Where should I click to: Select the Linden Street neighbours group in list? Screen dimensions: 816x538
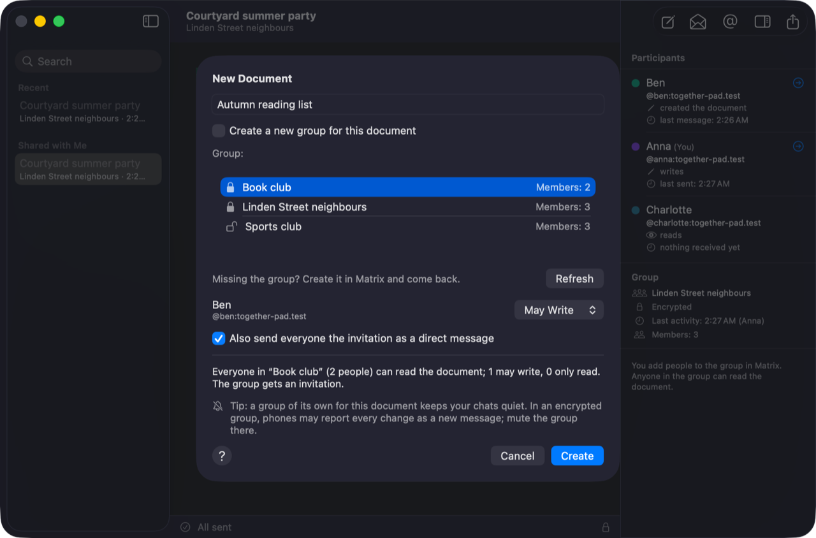[x=408, y=207]
